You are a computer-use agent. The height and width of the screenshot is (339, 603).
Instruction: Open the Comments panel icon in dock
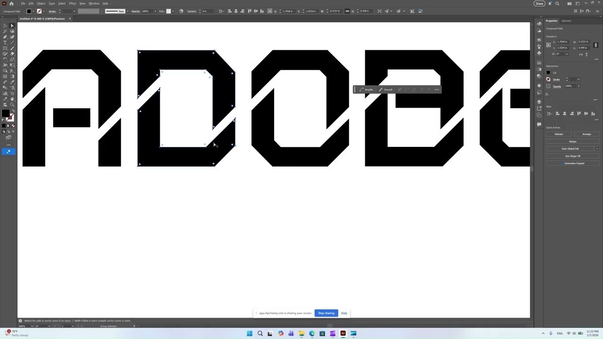click(x=539, y=124)
